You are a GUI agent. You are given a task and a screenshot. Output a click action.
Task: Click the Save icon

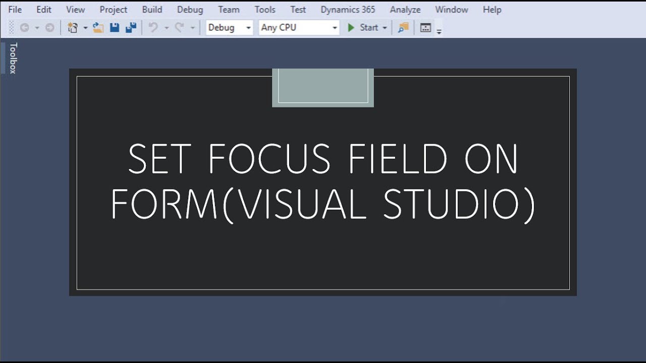click(x=115, y=28)
